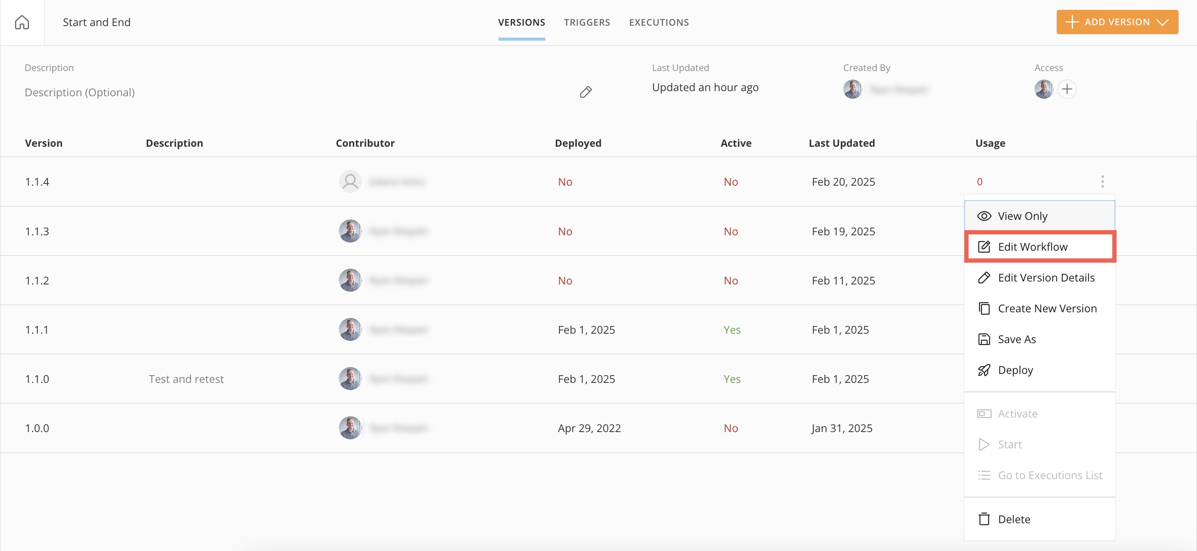The height and width of the screenshot is (551, 1197).
Task: Click the green Yes for version 1.1.1
Action: (x=732, y=329)
